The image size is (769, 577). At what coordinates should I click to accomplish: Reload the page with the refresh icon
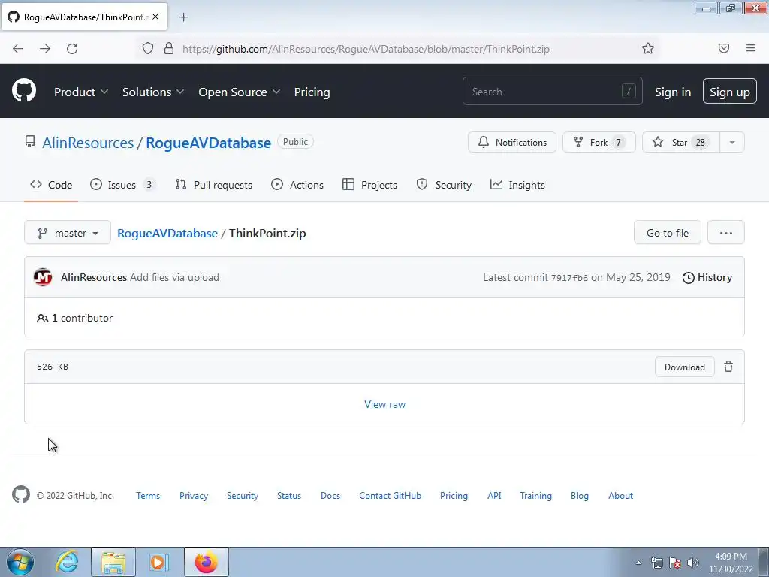(x=72, y=49)
